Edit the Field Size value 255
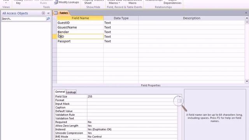The height and width of the screenshot is (140, 249). coord(132,96)
